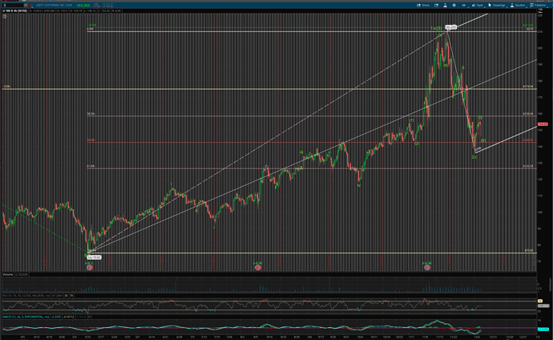Open the Studies dropdown menu
The width and height of the screenshot is (553, 340).
(x=518, y=6)
